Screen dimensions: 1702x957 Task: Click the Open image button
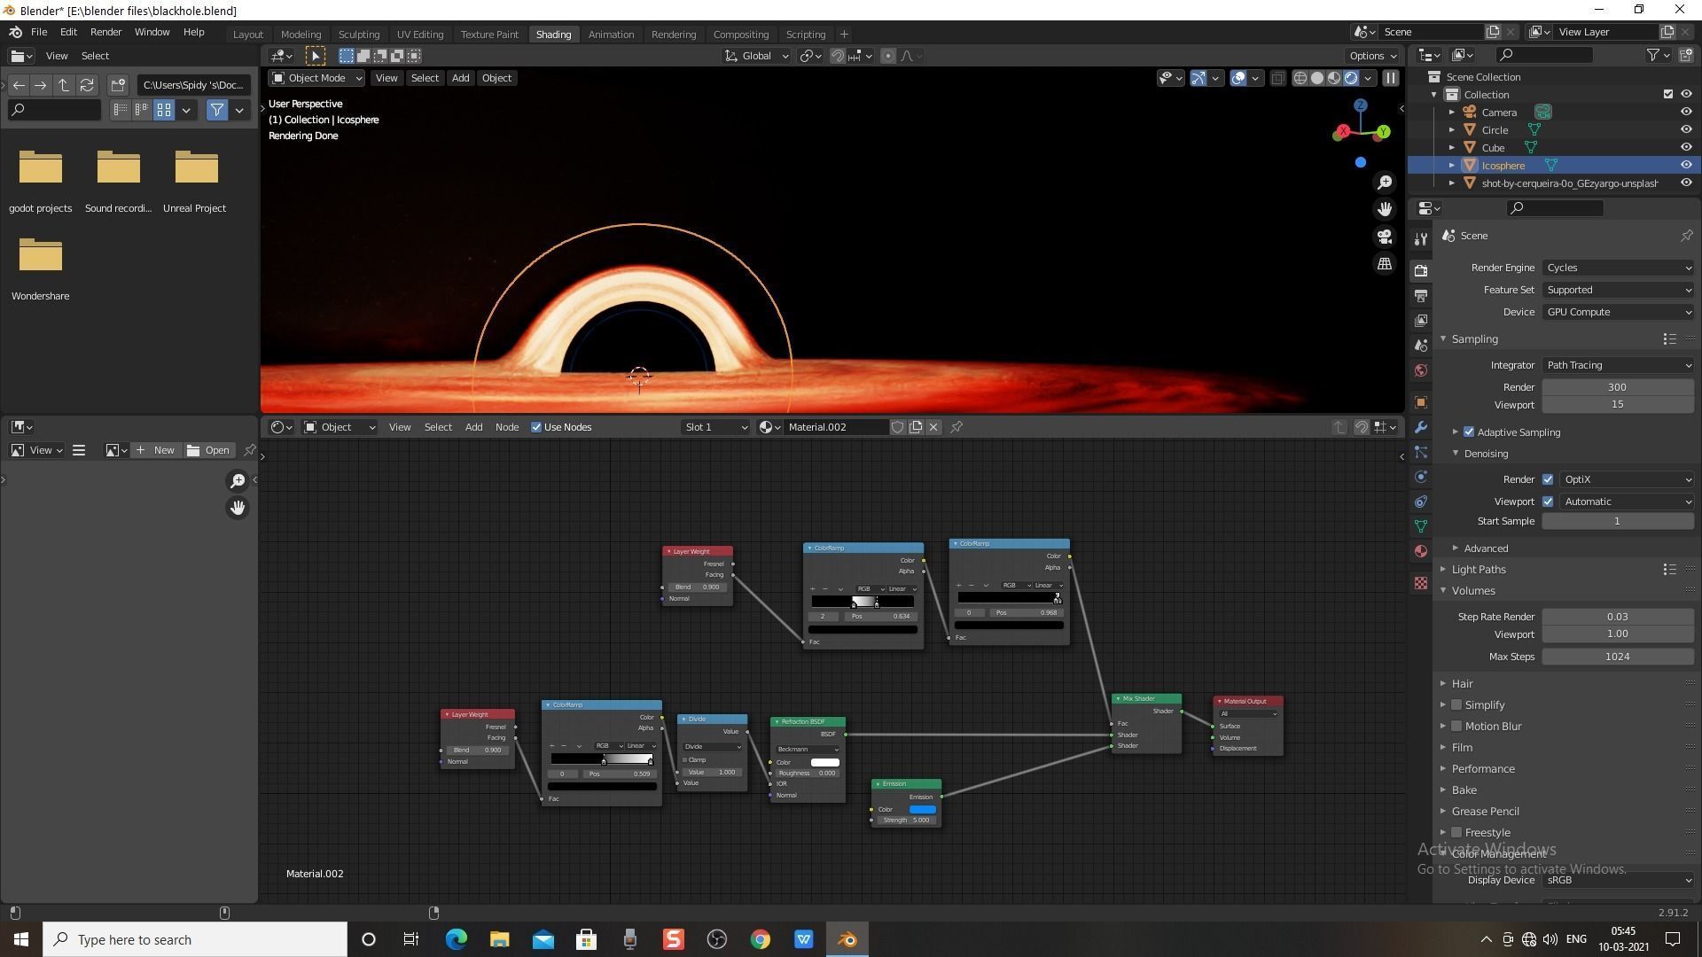click(208, 450)
